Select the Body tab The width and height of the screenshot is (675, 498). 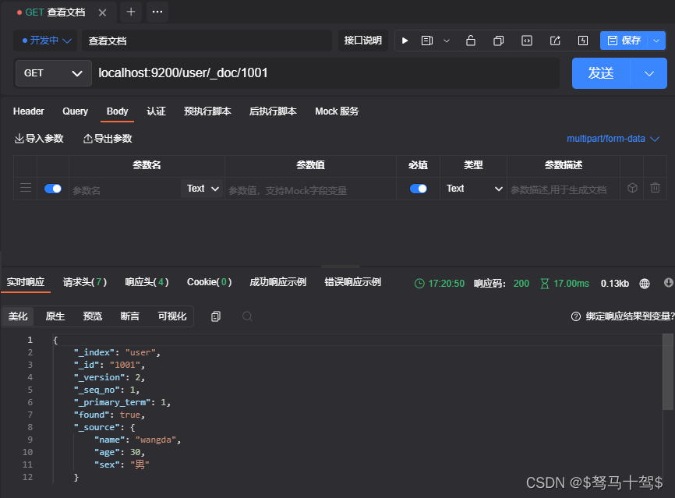pos(117,111)
